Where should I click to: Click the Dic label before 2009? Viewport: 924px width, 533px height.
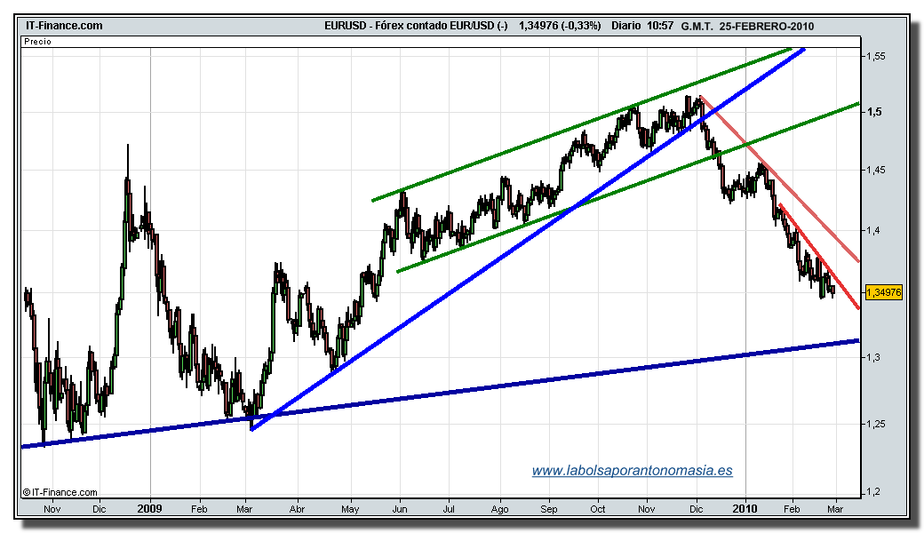(x=99, y=509)
